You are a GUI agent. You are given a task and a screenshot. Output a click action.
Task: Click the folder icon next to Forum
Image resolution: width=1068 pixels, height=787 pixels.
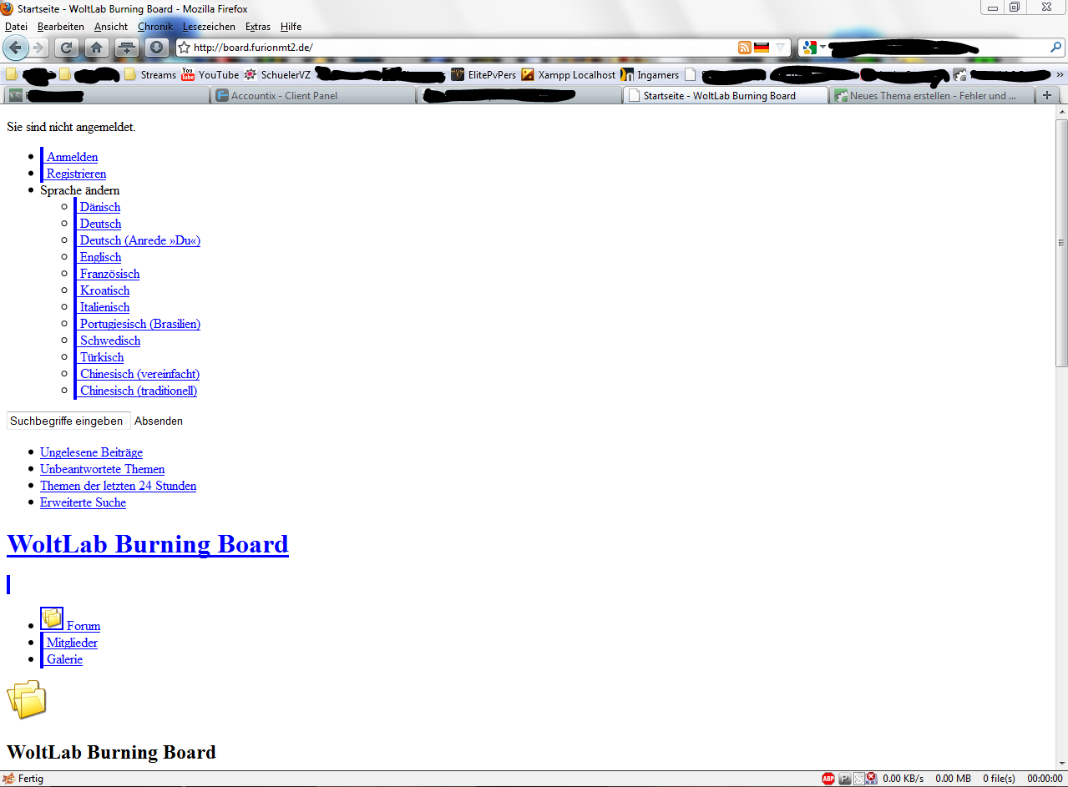click(x=52, y=618)
